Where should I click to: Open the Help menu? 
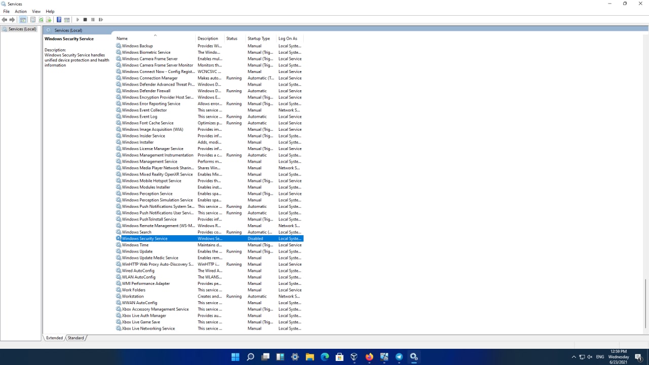pyautogui.click(x=50, y=11)
